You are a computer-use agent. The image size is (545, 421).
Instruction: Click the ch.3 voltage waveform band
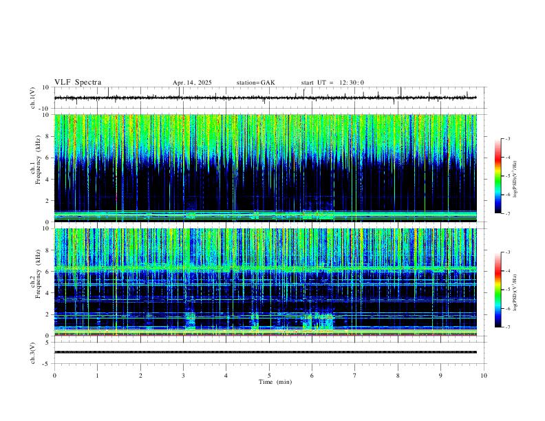pyautogui.click(x=265, y=352)
